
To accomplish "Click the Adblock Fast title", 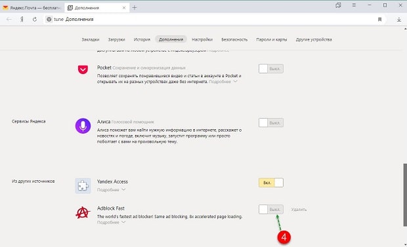I will coord(111,208).
